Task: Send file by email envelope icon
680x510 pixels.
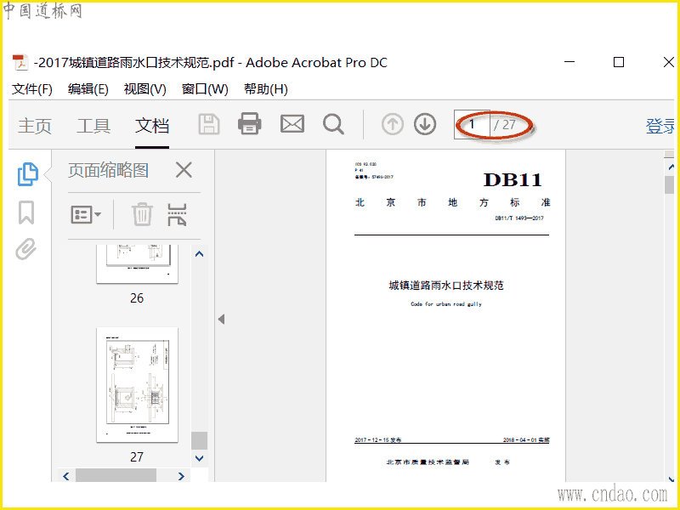Action: pos(292,124)
